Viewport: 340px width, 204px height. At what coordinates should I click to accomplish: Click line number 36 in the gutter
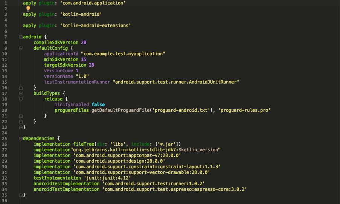click(5, 201)
